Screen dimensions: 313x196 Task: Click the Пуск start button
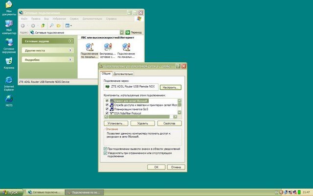(12, 192)
